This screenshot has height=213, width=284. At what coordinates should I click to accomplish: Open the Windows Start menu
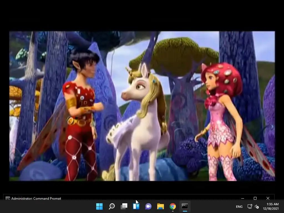(99, 206)
